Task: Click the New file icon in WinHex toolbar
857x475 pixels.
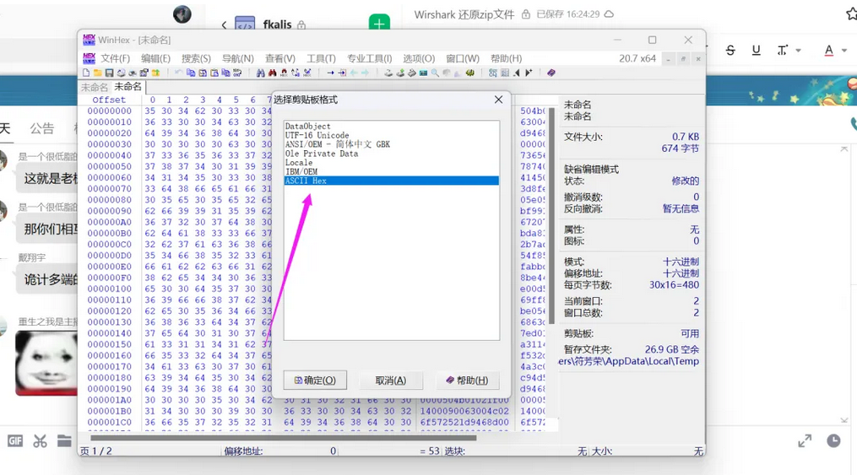Action: pyautogui.click(x=86, y=73)
